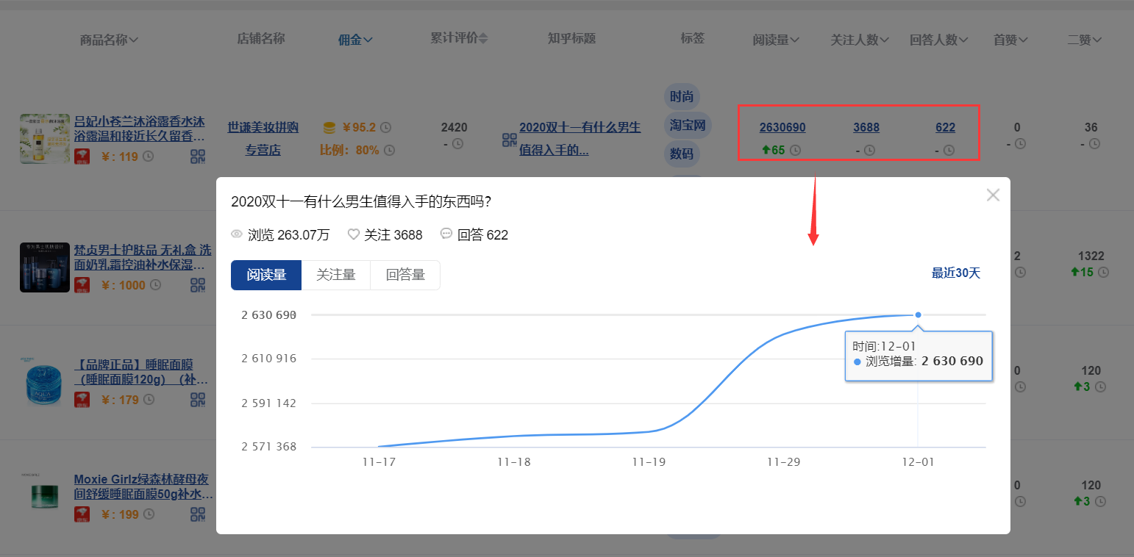Toggle the 数码 tag filter
1134x557 pixels.
click(682, 154)
